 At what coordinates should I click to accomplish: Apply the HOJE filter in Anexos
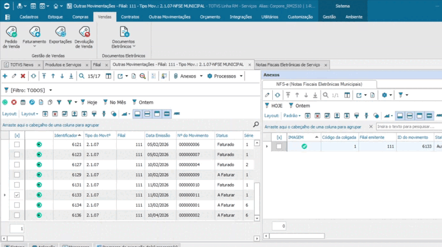point(274,106)
